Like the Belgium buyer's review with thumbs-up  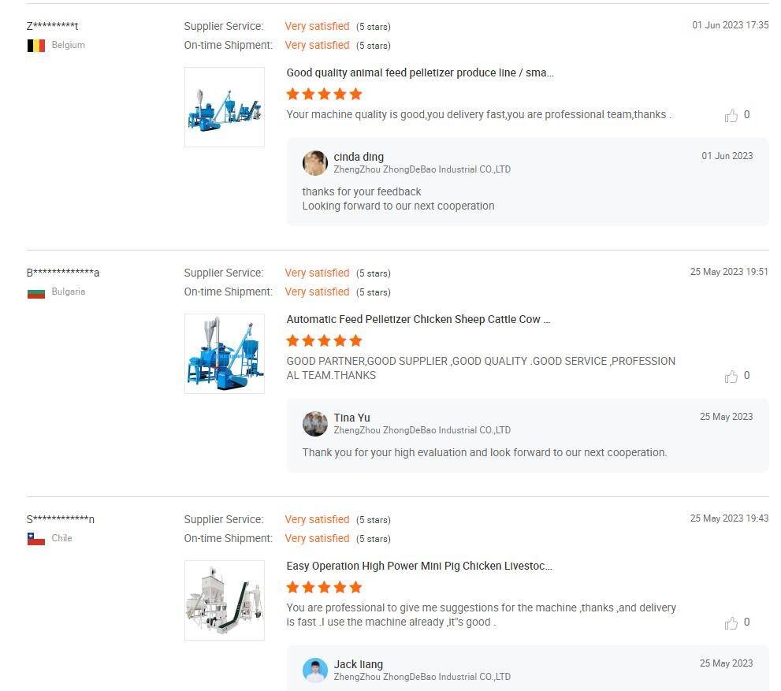click(731, 116)
